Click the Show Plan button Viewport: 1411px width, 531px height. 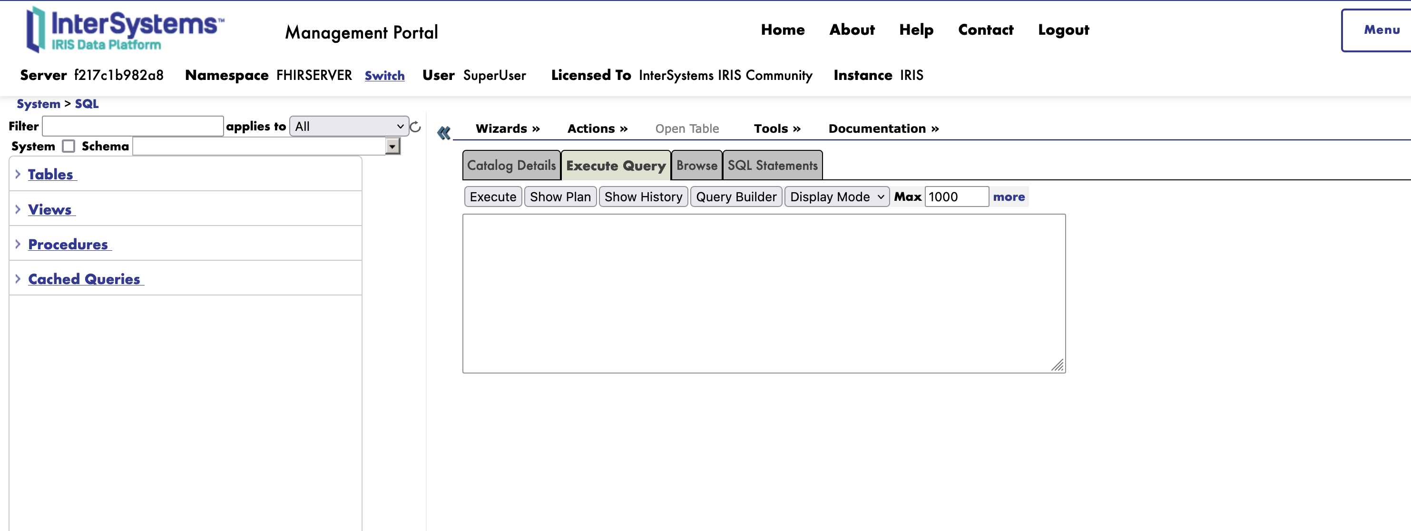tap(560, 197)
